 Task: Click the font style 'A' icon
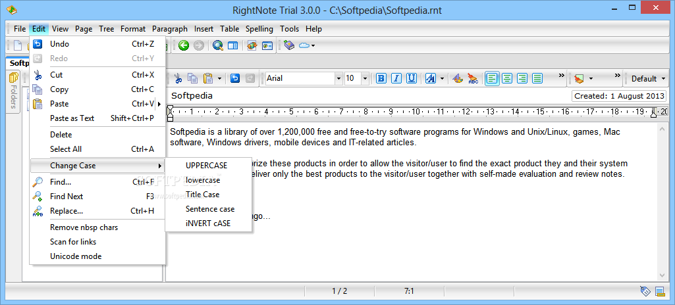(x=431, y=78)
